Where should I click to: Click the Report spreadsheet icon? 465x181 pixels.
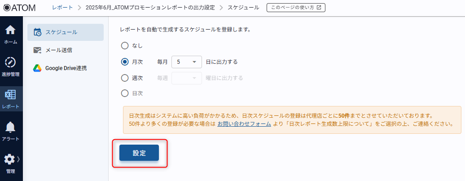[x=10, y=95]
